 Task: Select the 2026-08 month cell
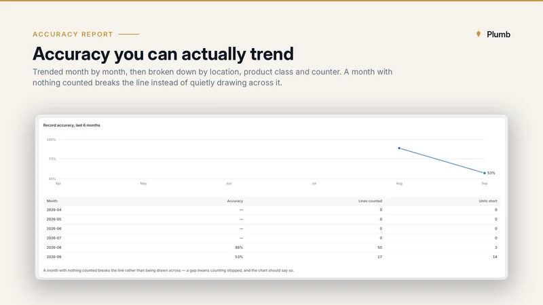tap(54, 247)
